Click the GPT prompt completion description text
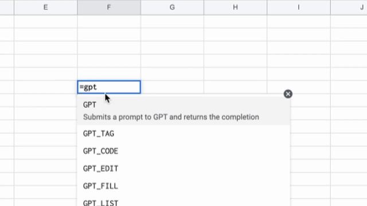This screenshot has height=206, width=367. click(171, 117)
